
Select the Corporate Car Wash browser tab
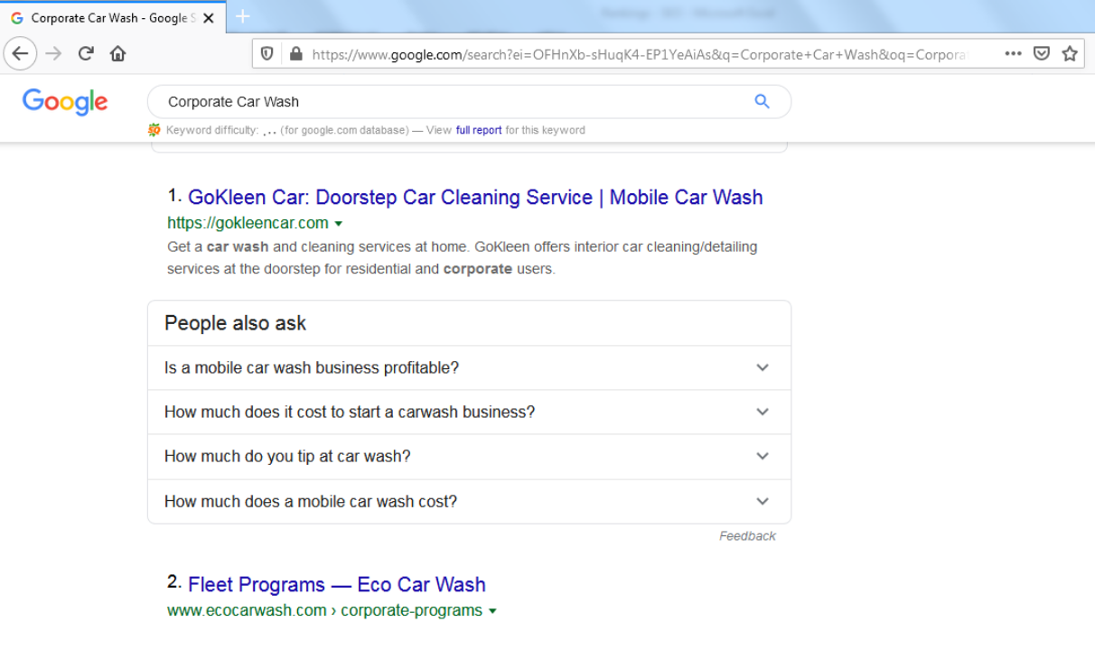click(114, 18)
